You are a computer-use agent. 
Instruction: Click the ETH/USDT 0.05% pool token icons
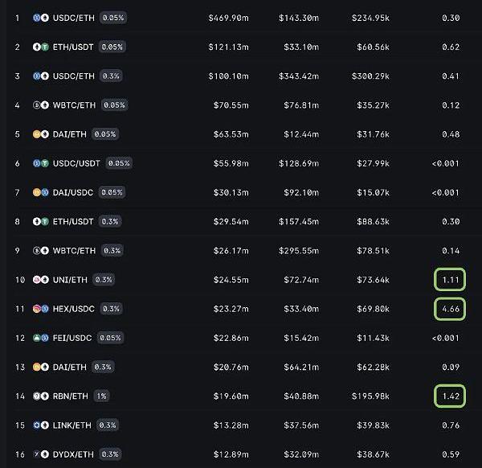(x=39, y=47)
